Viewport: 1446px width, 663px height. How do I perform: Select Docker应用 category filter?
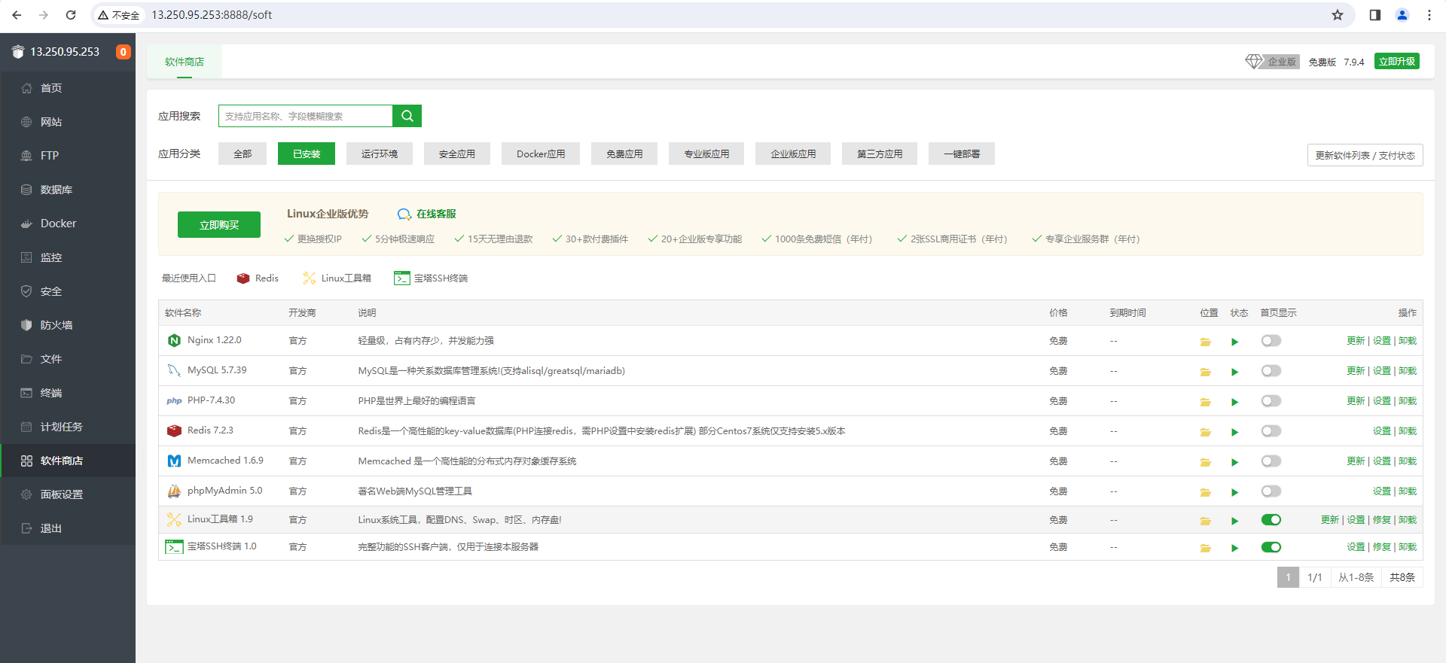pyautogui.click(x=541, y=154)
